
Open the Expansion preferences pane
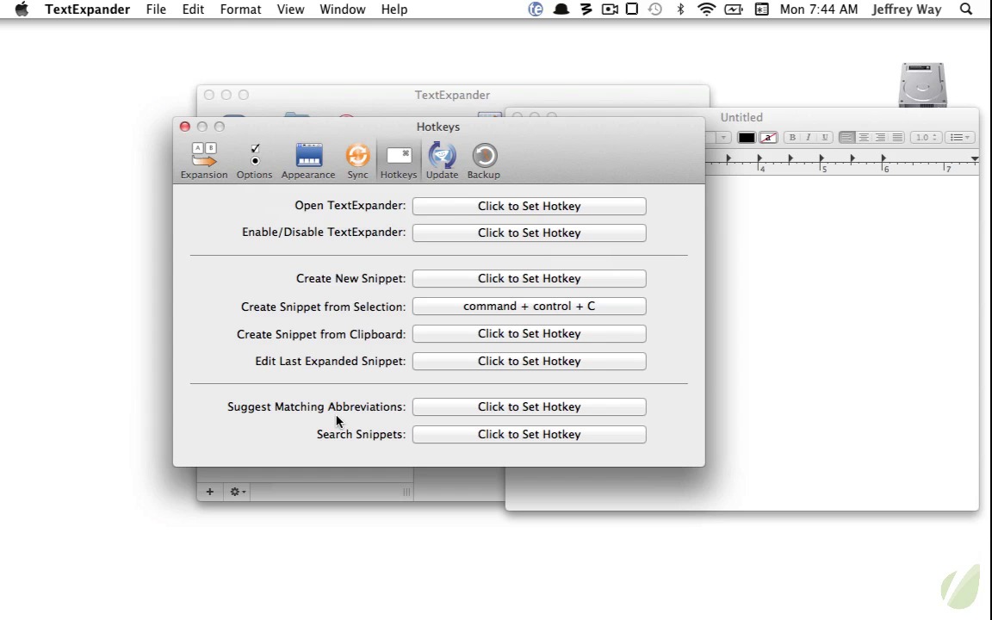pos(204,161)
